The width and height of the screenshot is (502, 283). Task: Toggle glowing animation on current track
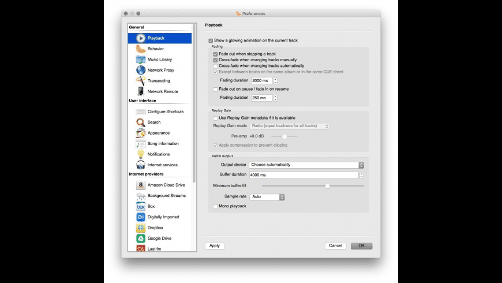click(x=211, y=40)
